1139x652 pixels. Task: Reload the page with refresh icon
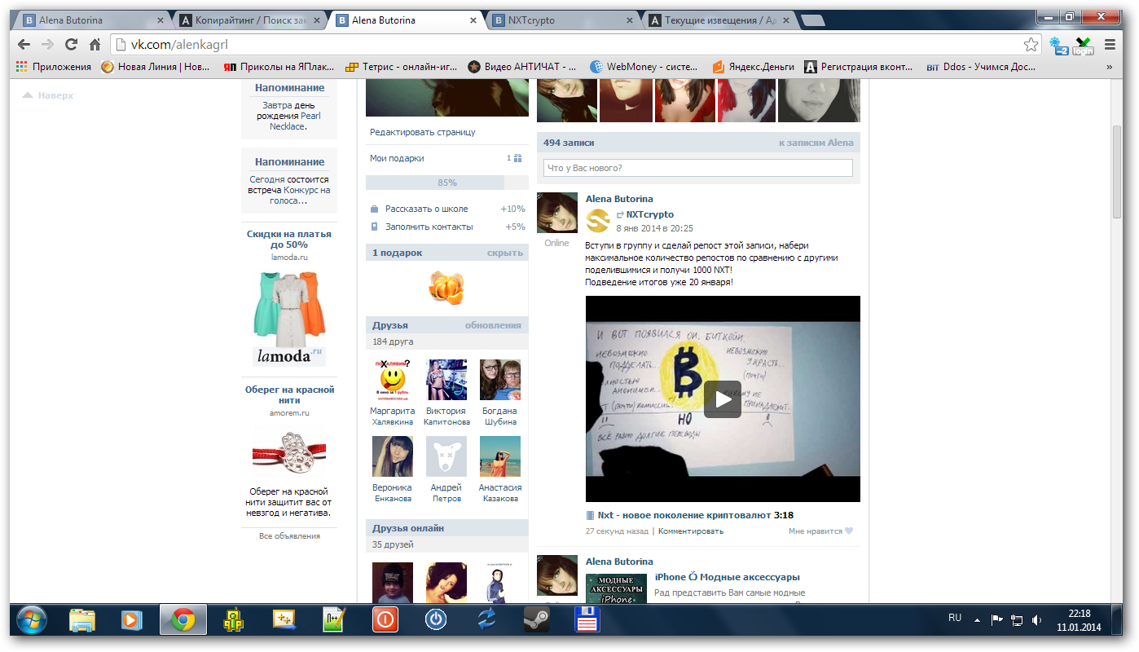pyautogui.click(x=72, y=45)
